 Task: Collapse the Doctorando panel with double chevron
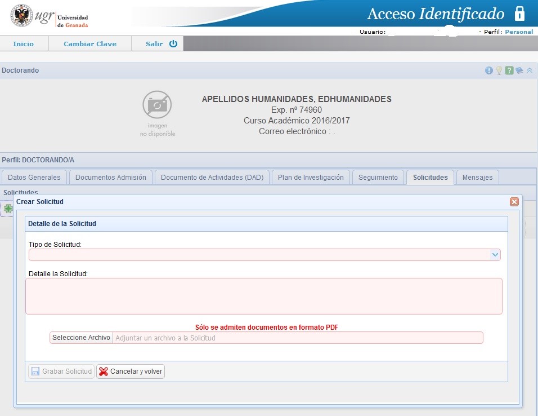pyautogui.click(x=530, y=70)
